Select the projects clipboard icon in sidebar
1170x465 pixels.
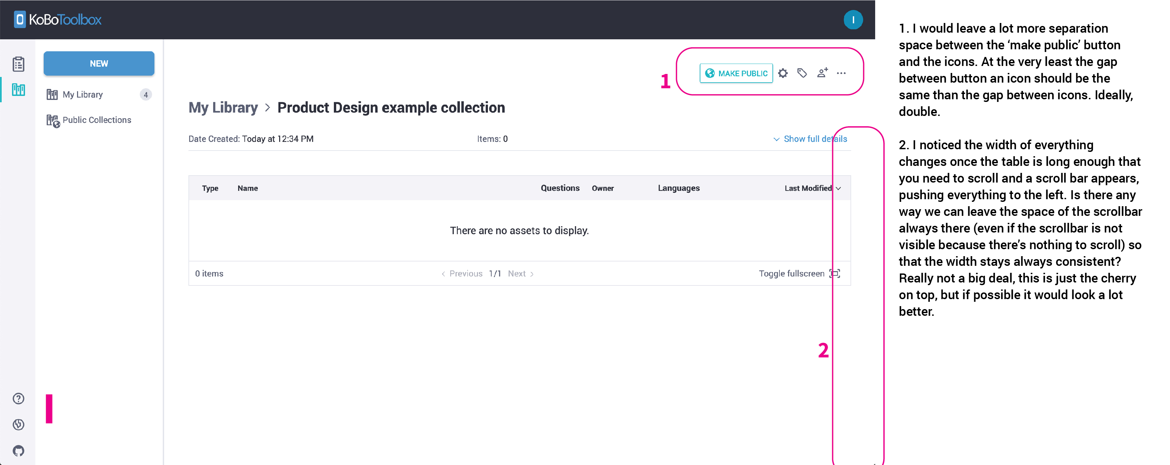pyautogui.click(x=18, y=64)
